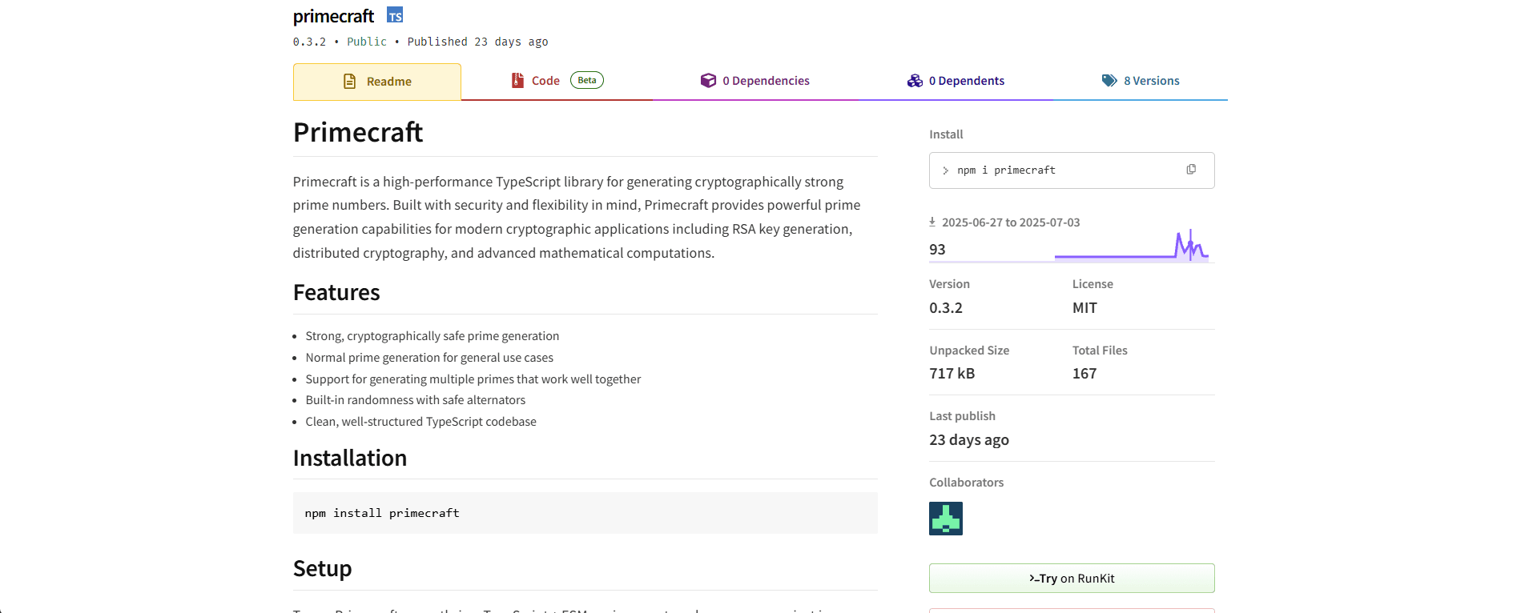Image resolution: width=1521 pixels, height=613 pixels.
Task: Click the Dependencies box icon
Action: point(708,80)
